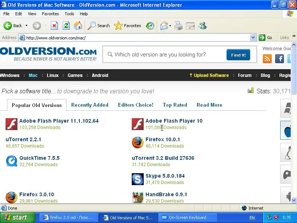297x223 pixels.
Task: Click the Firefox 10.0.1 logo icon
Action: pyautogui.click(x=137, y=142)
